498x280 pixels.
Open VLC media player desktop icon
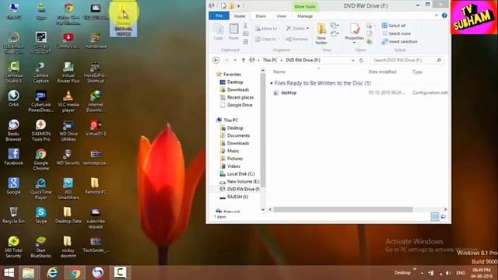point(68,101)
